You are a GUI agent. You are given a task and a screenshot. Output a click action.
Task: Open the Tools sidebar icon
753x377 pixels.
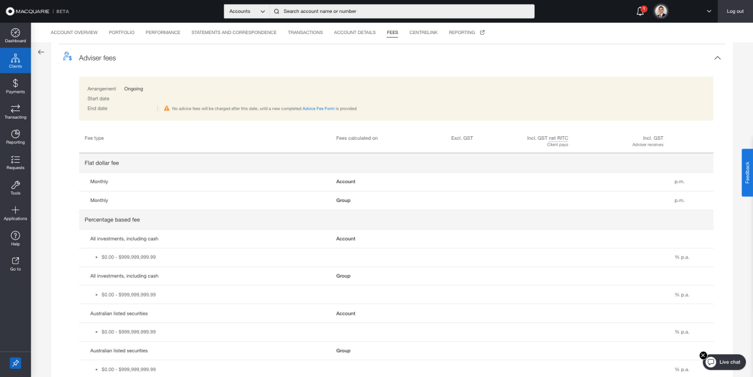[x=15, y=187]
